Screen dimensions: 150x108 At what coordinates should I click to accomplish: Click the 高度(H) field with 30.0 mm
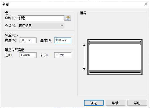point(63,40)
